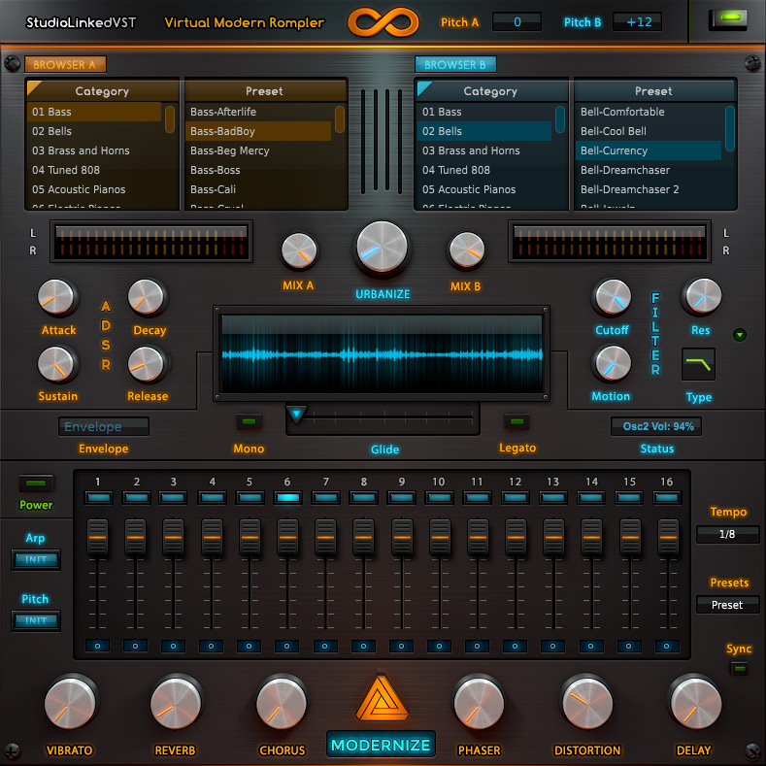Click the Modernize triangle logo icon
The image size is (766, 766).
pyautogui.click(x=382, y=699)
